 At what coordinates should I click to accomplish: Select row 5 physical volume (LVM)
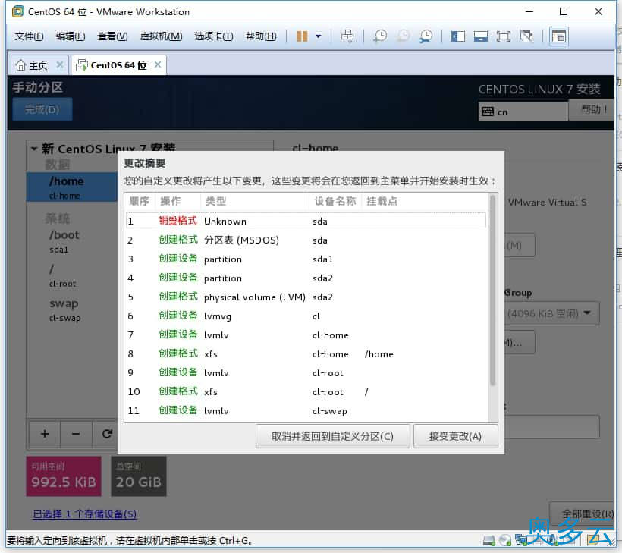(306, 297)
